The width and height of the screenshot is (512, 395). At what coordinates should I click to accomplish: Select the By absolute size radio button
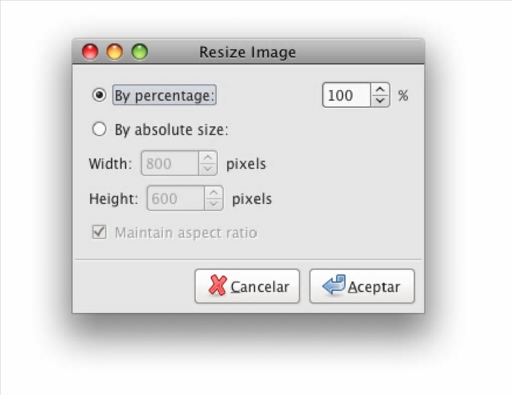tap(99, 129)
